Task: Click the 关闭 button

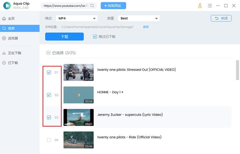Action: pyautogui.click(x=221, y=18)
